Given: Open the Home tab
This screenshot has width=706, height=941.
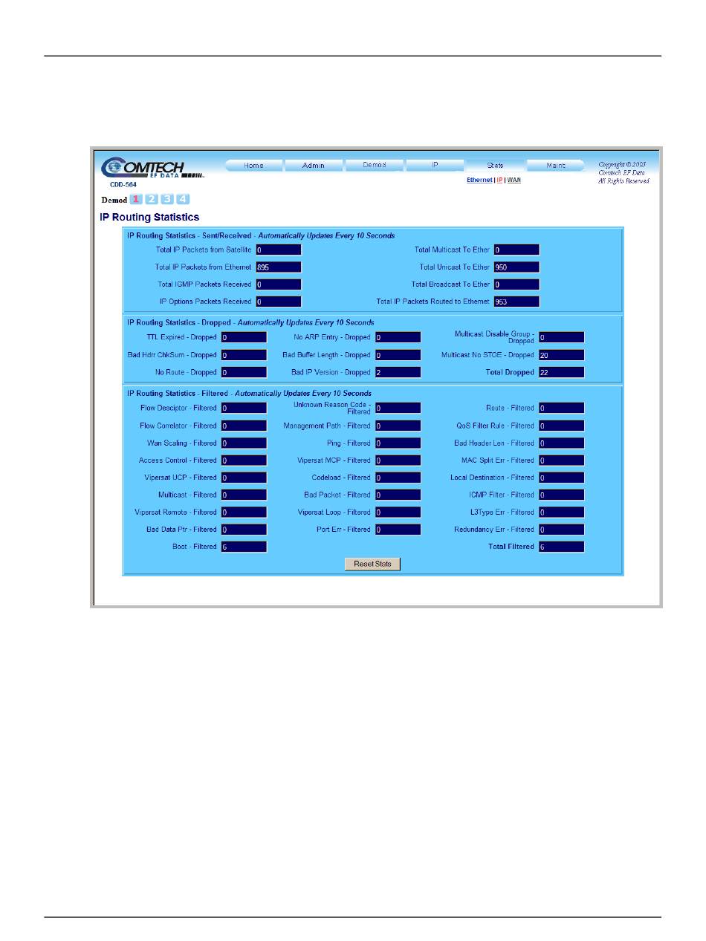Looking at the screenshot, I should (x=253, y=166).
